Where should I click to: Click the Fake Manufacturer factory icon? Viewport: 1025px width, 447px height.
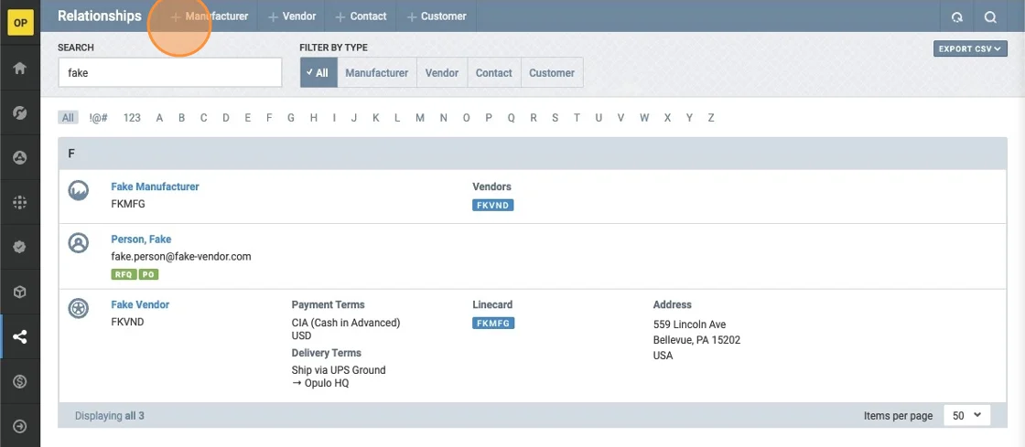(x=79, y=190)
